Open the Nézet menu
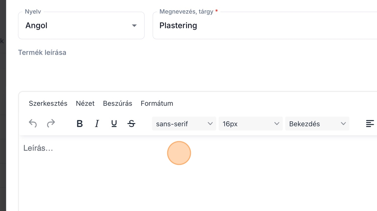This screenshot has width=377, height=211. click(85, 103)
